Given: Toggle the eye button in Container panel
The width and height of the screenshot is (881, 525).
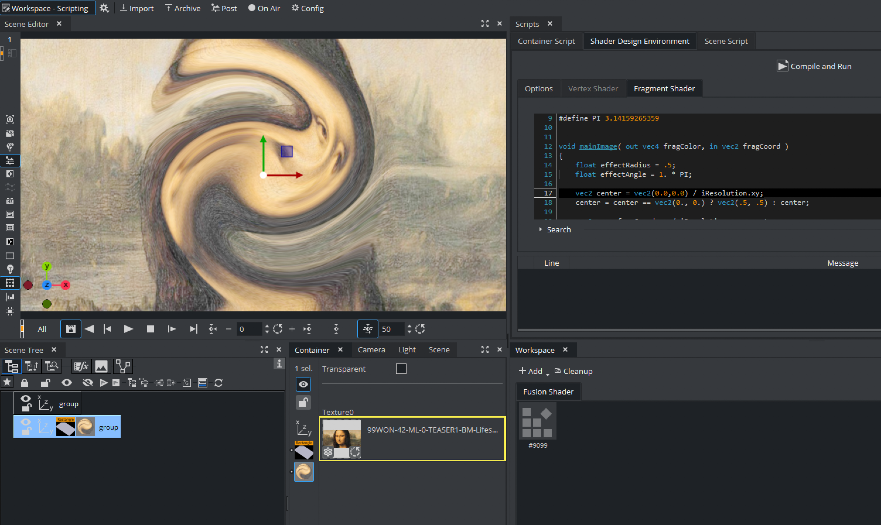Looking at the screenshot, I should coord(303,384).
